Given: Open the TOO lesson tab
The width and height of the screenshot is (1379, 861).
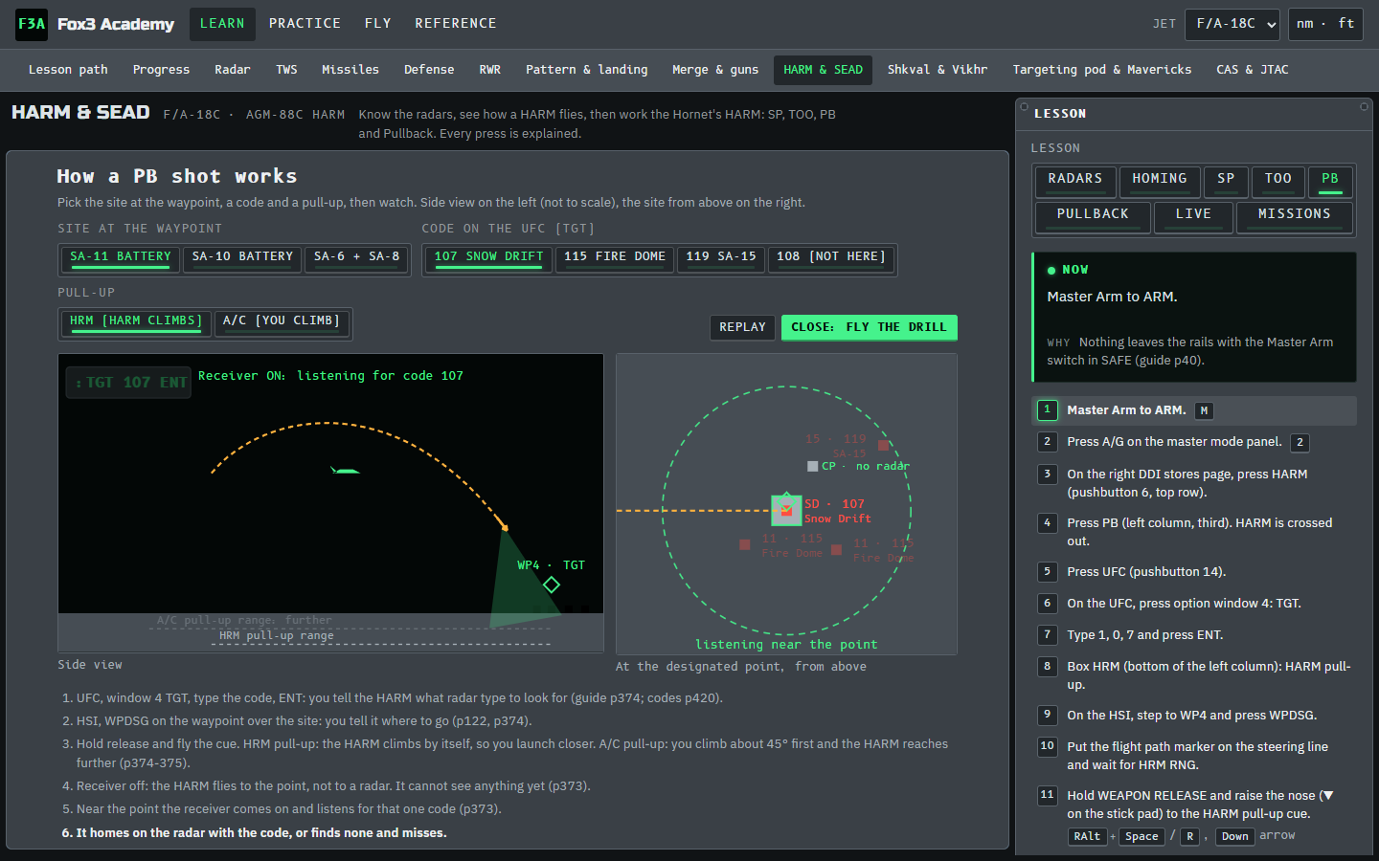Looking at the screenshot, I should [x=1278, y=181].
